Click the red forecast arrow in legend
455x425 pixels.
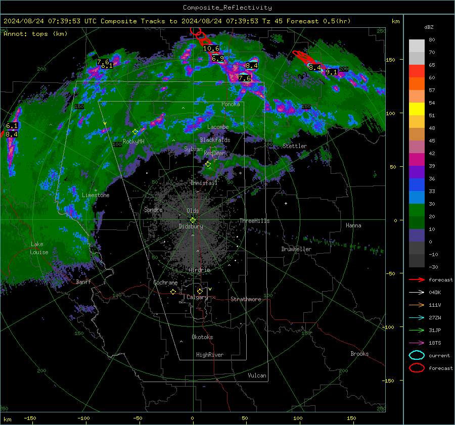(417, 279)
